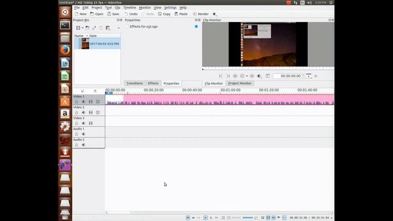Open the Settings menu

tap(171, 7)
